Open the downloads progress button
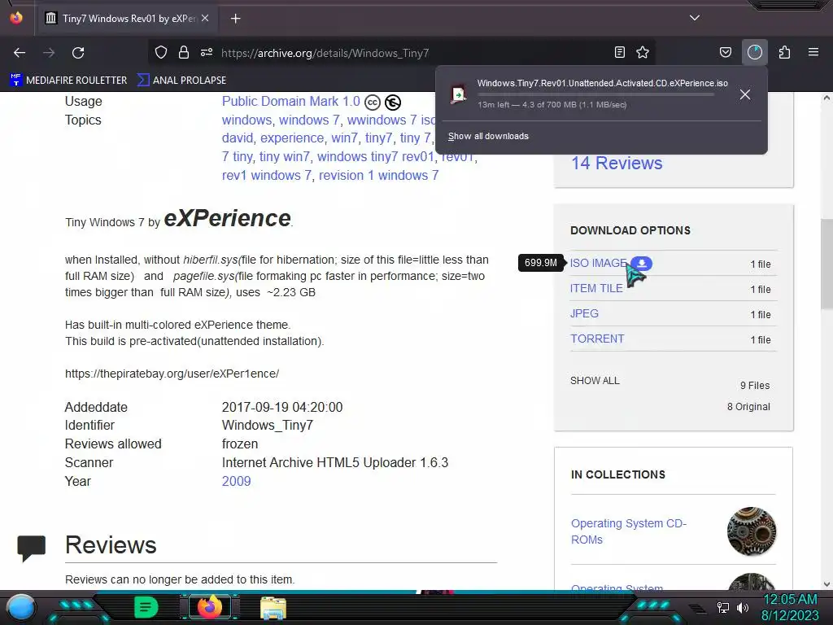Viewport: 833px width, 625px height. [755, 52]
